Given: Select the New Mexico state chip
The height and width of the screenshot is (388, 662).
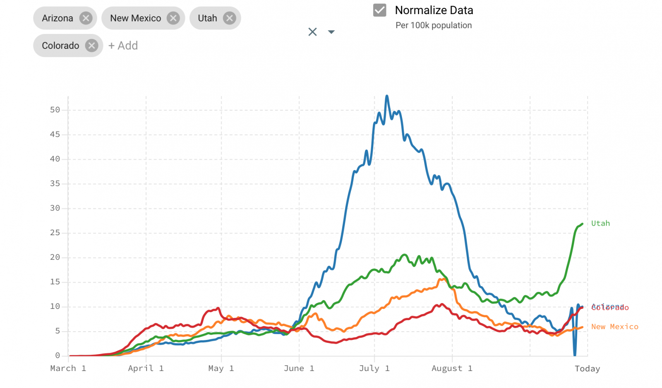Looking at the screenshot, I should pos(135,18).
